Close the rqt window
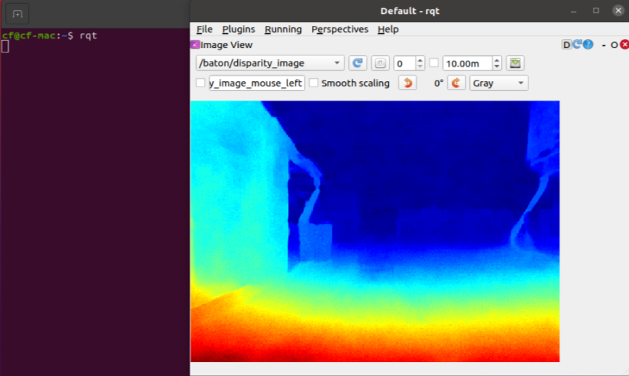 [618, 11]
